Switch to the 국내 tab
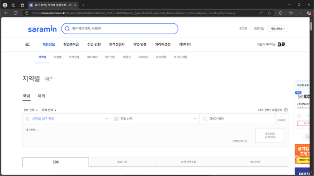The height and width of the screenshot is (176, 314). pyautogui.click(x=26, y=96)
